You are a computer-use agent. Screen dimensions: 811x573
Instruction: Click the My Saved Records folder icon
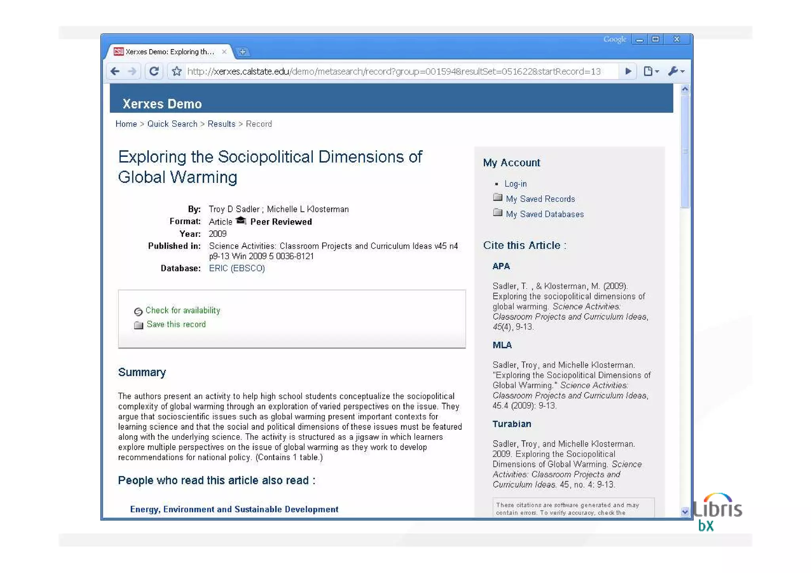tap(498, 198)
